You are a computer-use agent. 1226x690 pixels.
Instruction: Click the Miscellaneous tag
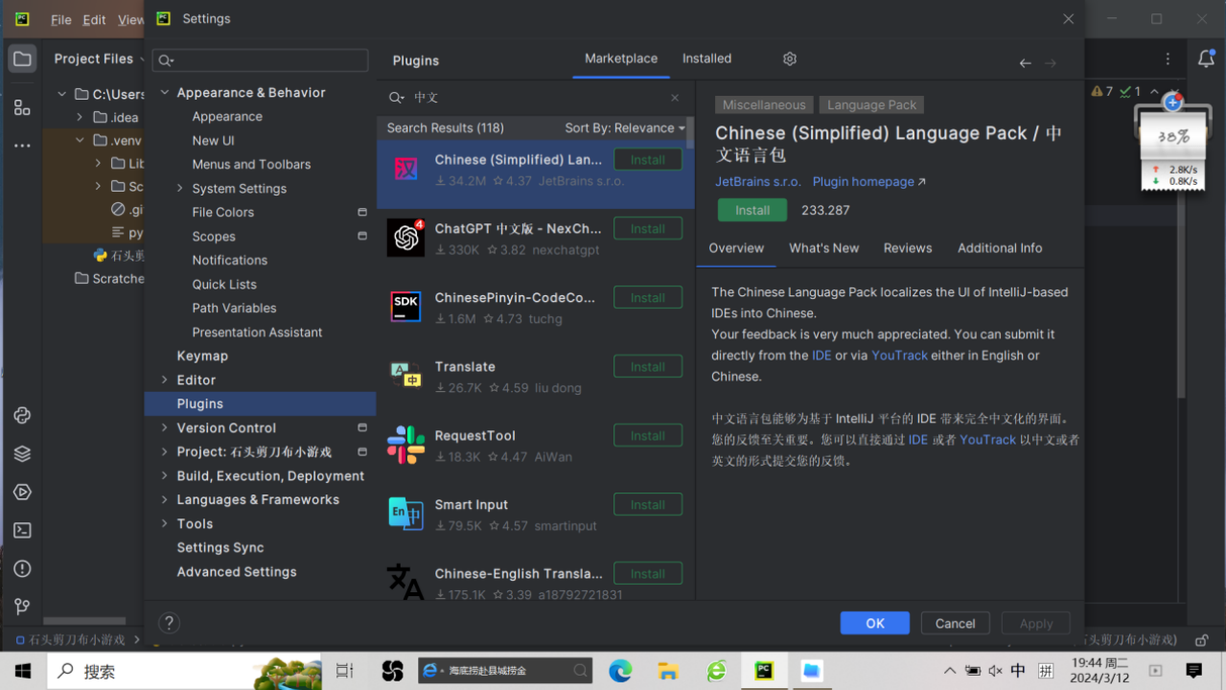click(764, 105)
